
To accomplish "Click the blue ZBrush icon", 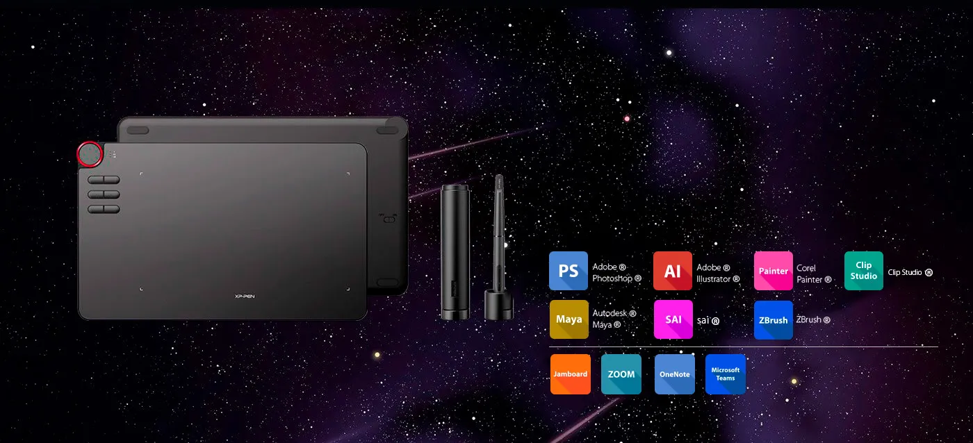I will pyautogui.click(x=774, y=320).
